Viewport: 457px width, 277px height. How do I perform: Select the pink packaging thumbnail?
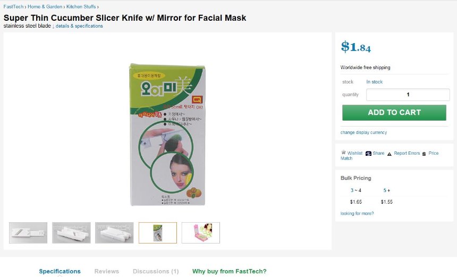(200, 233)
